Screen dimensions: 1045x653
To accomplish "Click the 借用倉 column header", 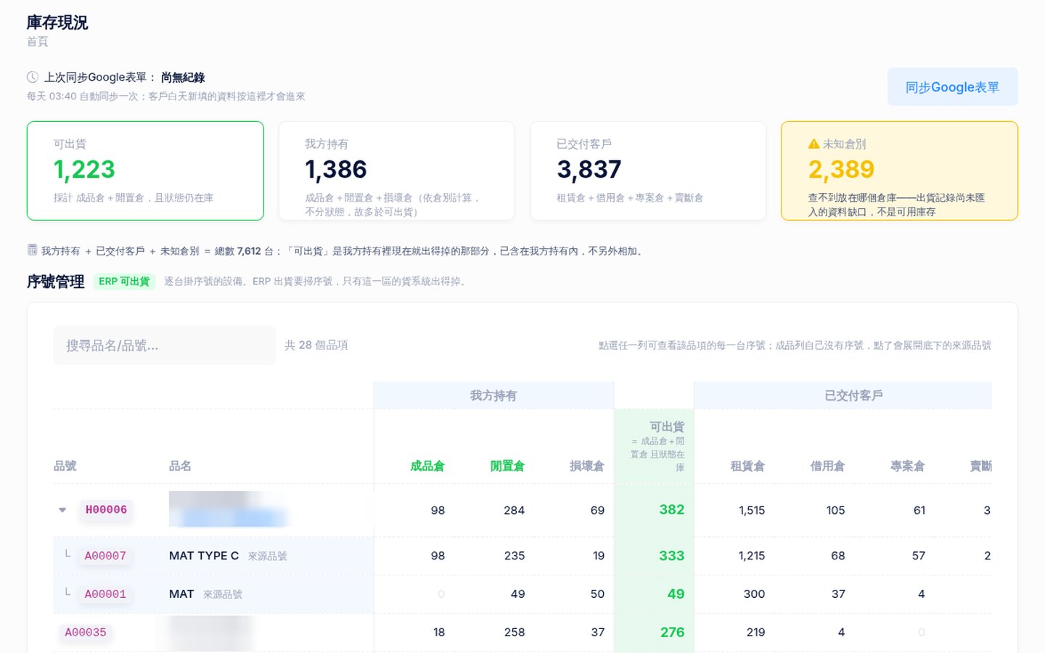I will [827, 466].
